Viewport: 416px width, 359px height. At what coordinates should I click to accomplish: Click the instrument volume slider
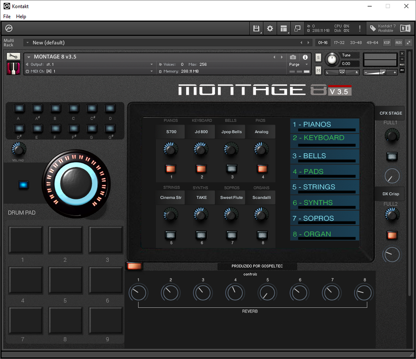(x=380, y=72)
